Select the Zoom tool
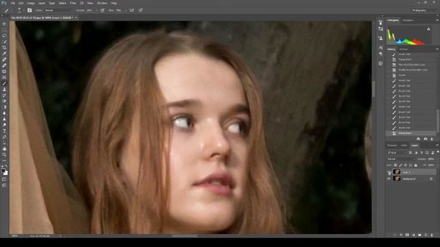This screenshot has height=247, width=440. [4, 154]
